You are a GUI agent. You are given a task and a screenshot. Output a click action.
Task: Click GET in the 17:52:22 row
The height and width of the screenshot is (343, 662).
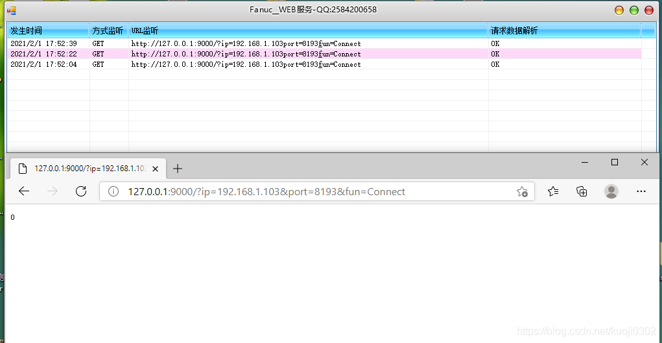(98, 54)
